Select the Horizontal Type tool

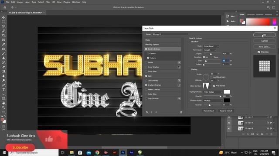pos(3,90)
